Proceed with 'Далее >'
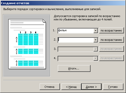This screenshot has width=126, height=93. (91, 87)
